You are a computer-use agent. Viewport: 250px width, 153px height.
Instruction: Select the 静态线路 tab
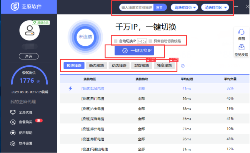point(97,65)
